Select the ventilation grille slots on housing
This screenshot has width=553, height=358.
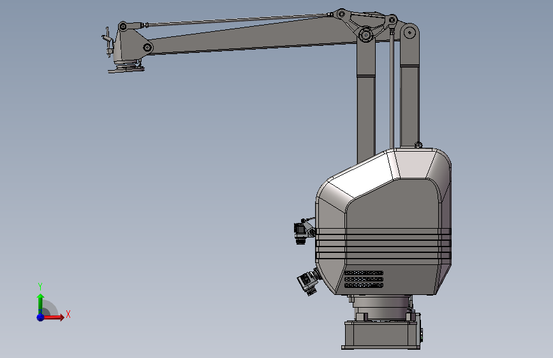click(364, 279)
